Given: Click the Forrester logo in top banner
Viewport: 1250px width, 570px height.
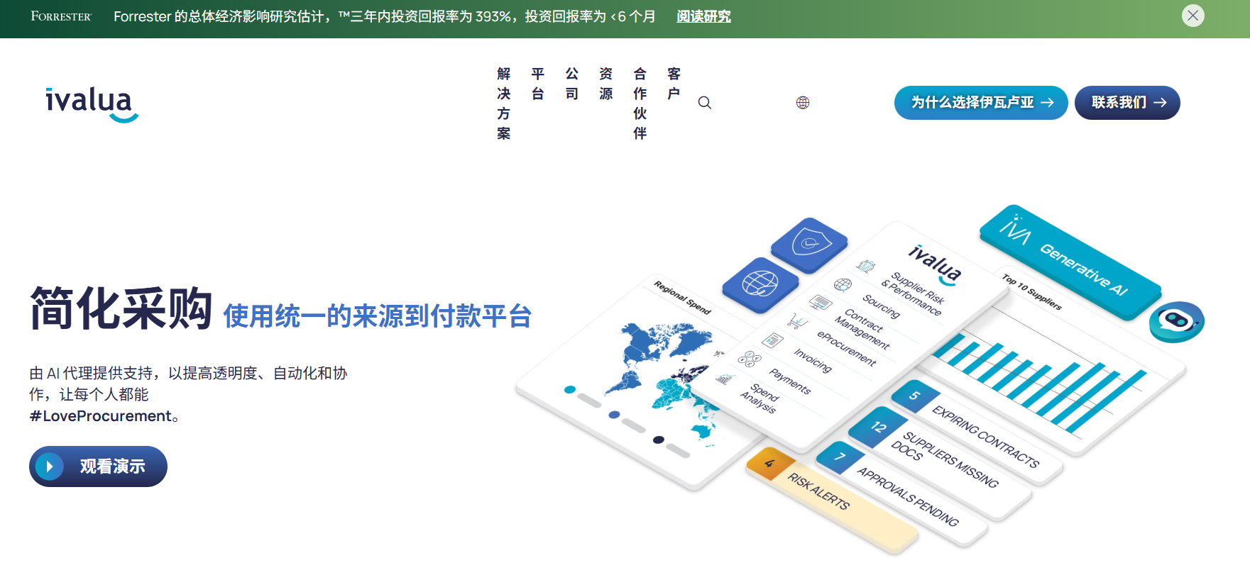Looking at the screenshot, I should 61,16.
